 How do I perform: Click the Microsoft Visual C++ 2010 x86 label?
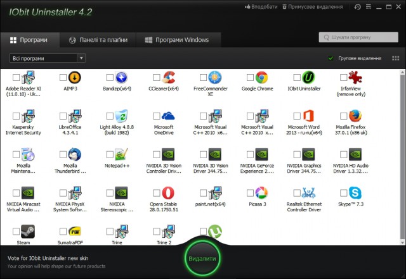click(257, 130)
